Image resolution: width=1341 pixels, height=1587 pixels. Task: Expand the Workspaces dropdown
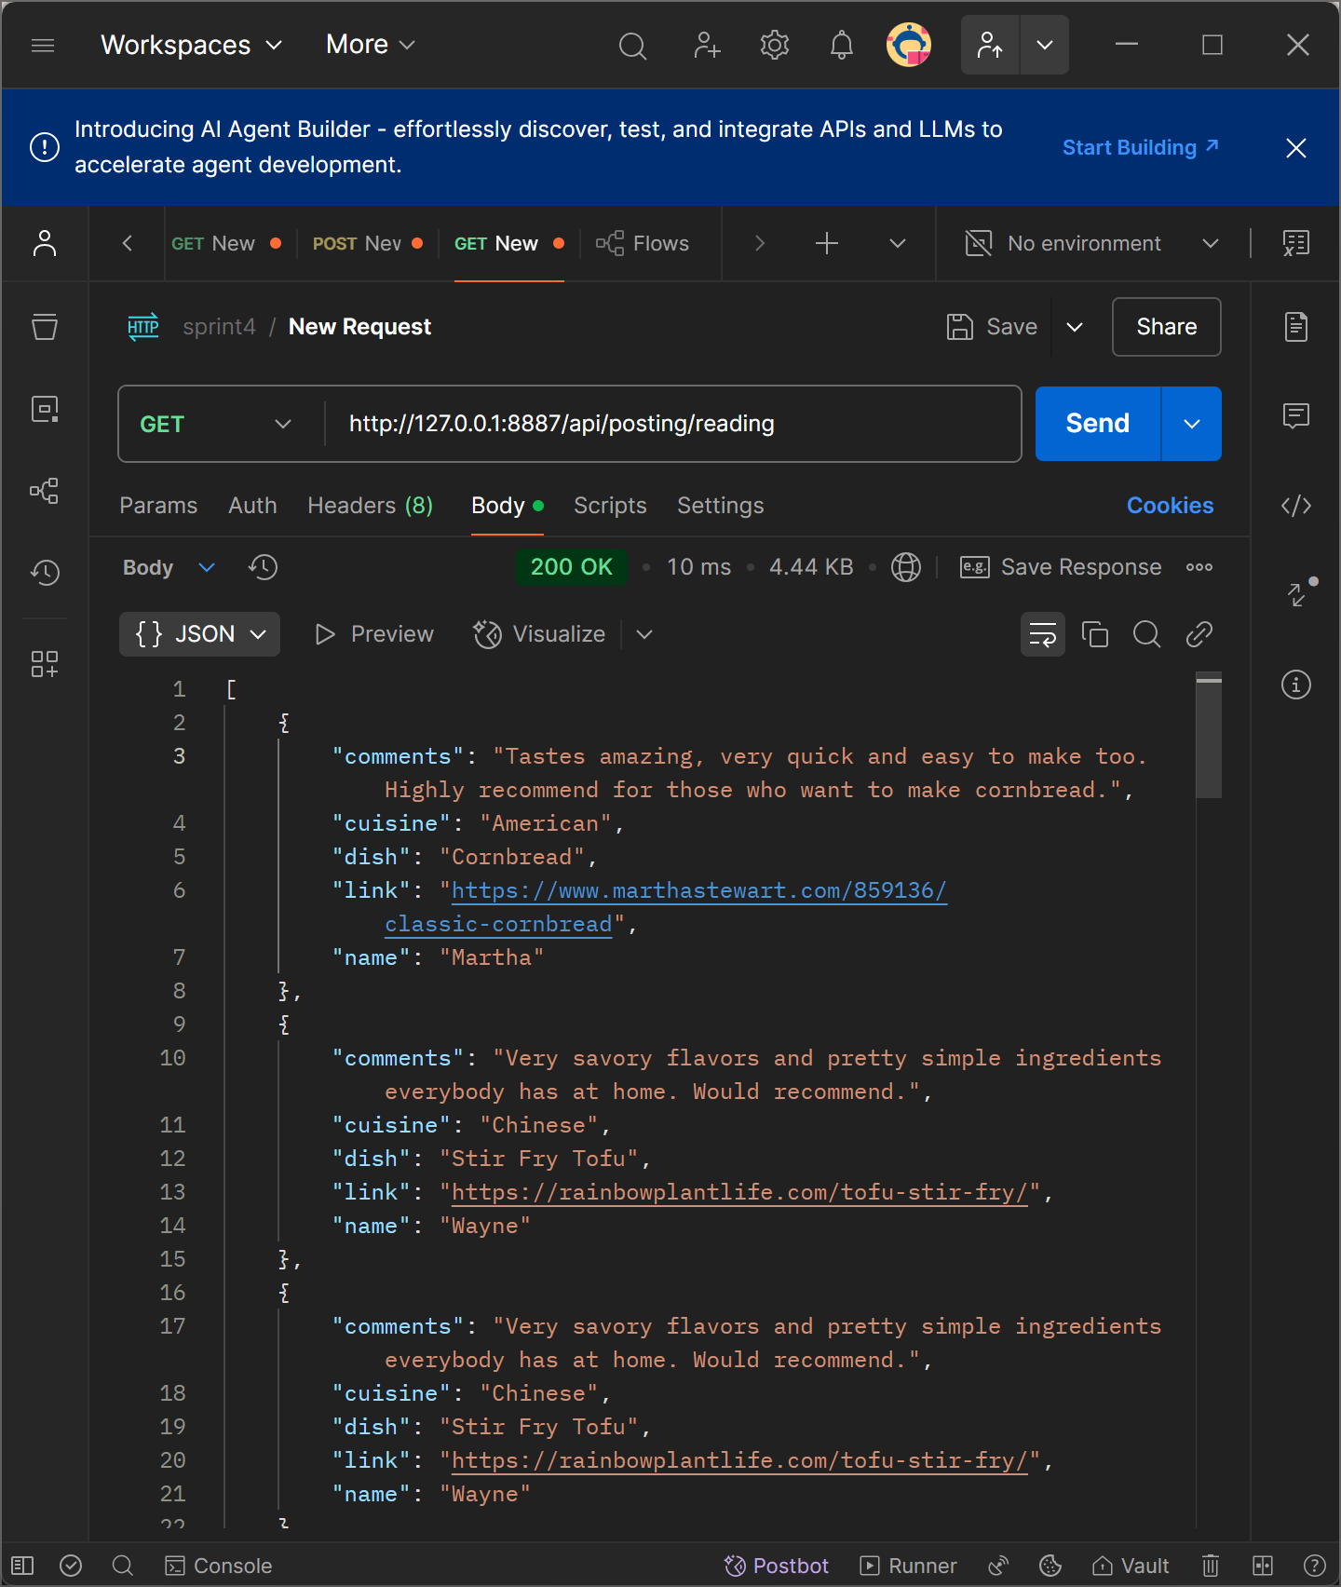[191, 45]
